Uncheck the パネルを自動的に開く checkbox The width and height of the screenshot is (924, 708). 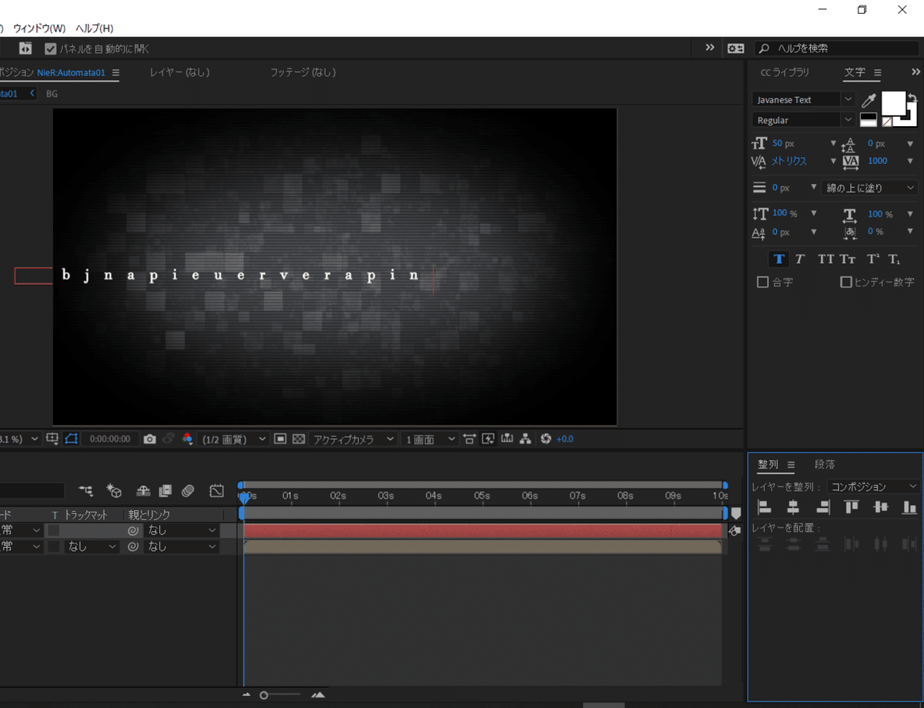[x=51, y=48]
